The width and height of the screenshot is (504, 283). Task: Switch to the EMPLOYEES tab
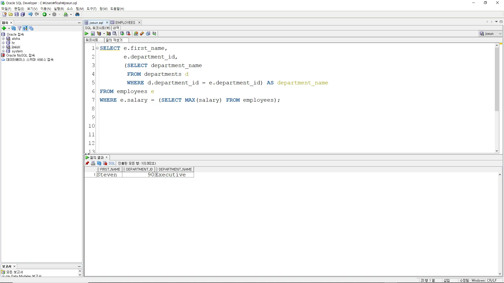125,23
